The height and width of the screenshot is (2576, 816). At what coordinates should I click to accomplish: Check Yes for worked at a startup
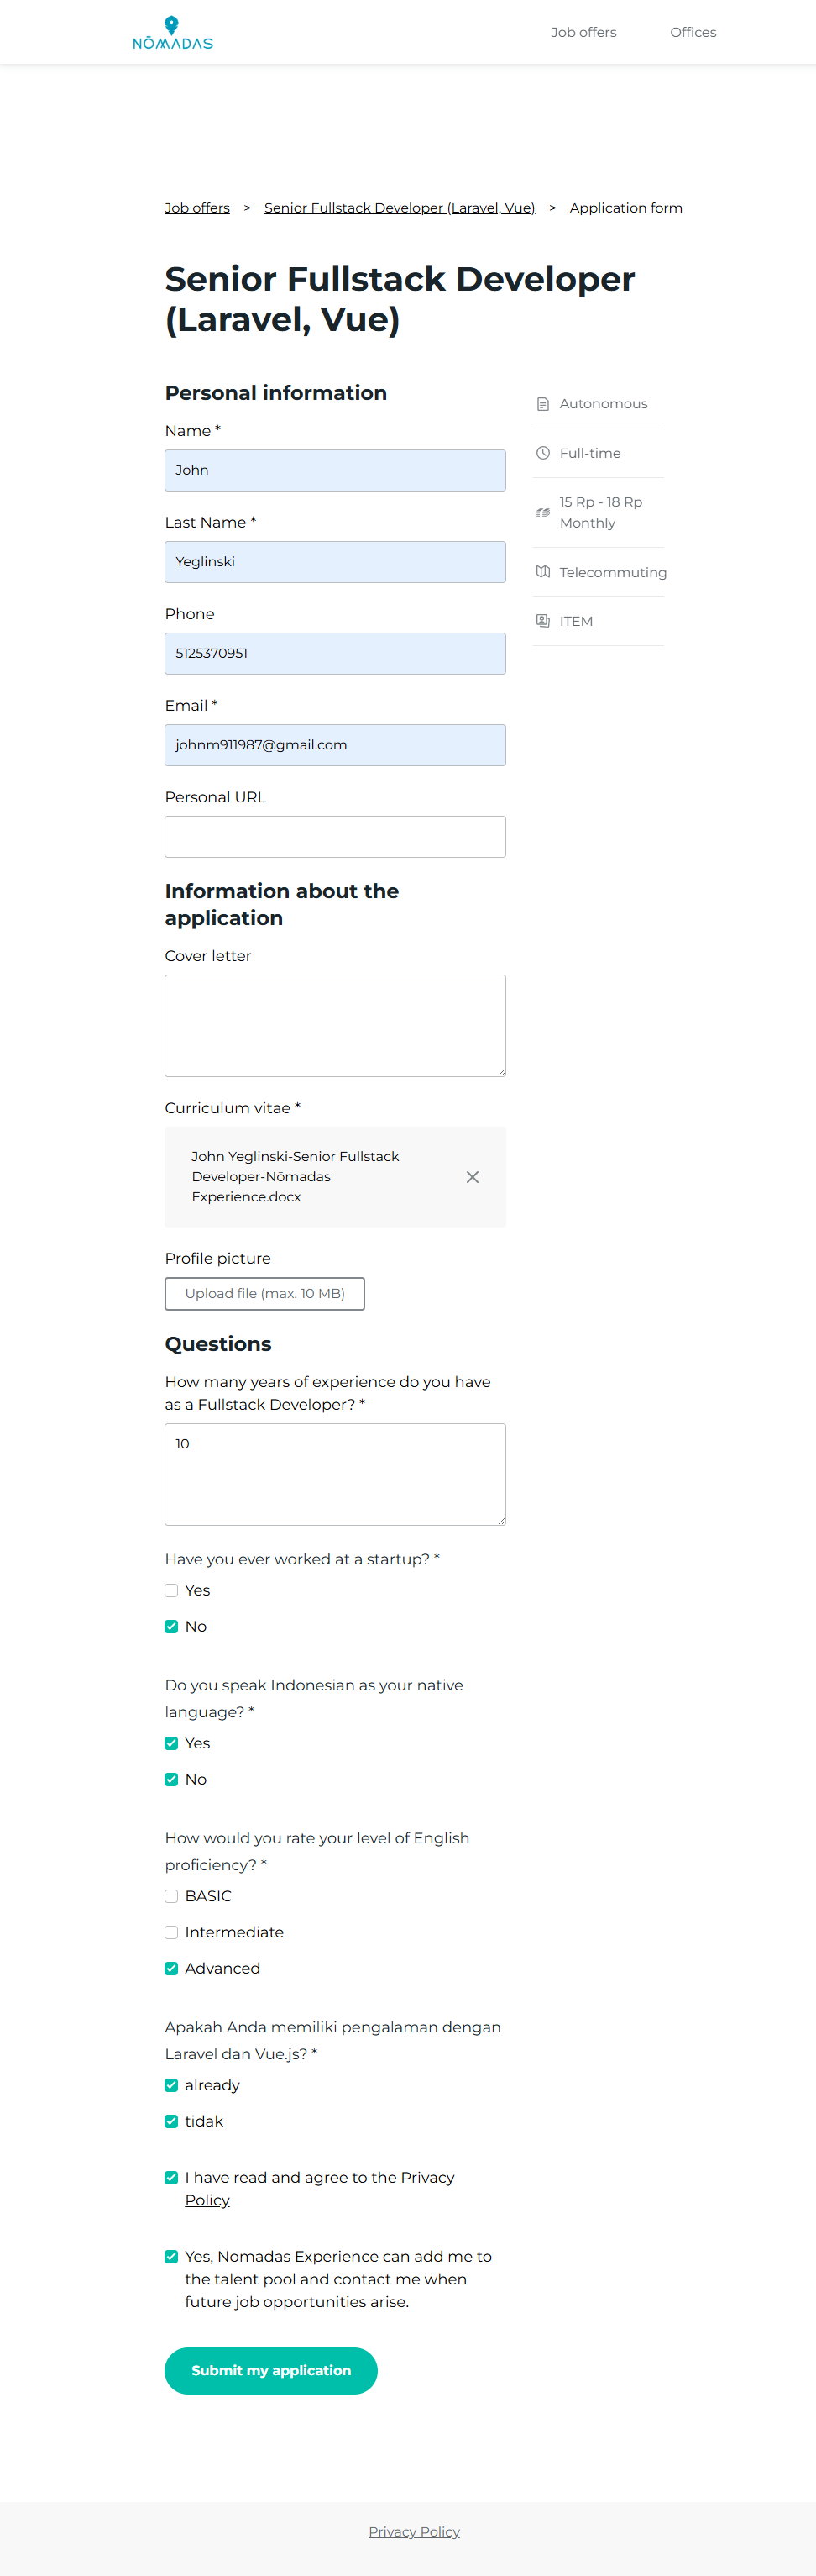172,1590
